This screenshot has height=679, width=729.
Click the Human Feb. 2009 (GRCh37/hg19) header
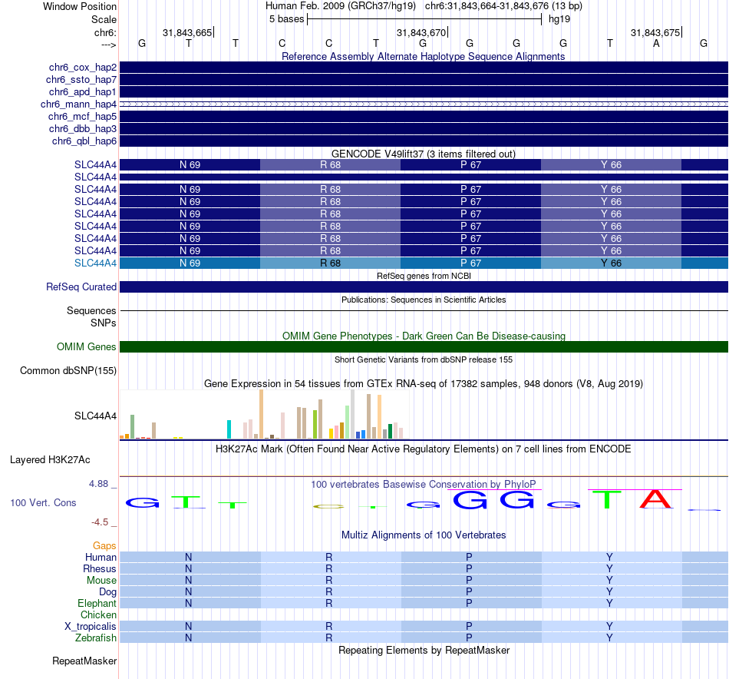(340, 6)
